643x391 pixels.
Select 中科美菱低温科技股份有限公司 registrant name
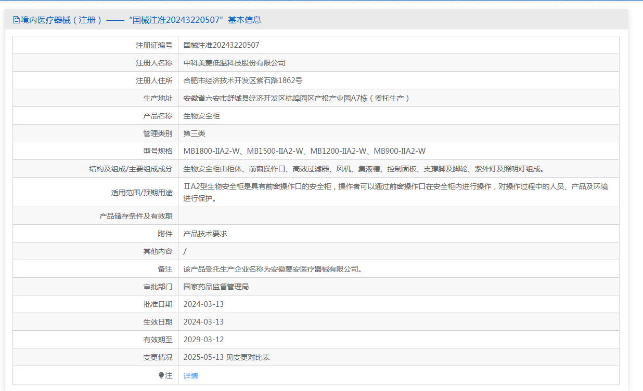(235, 63)
